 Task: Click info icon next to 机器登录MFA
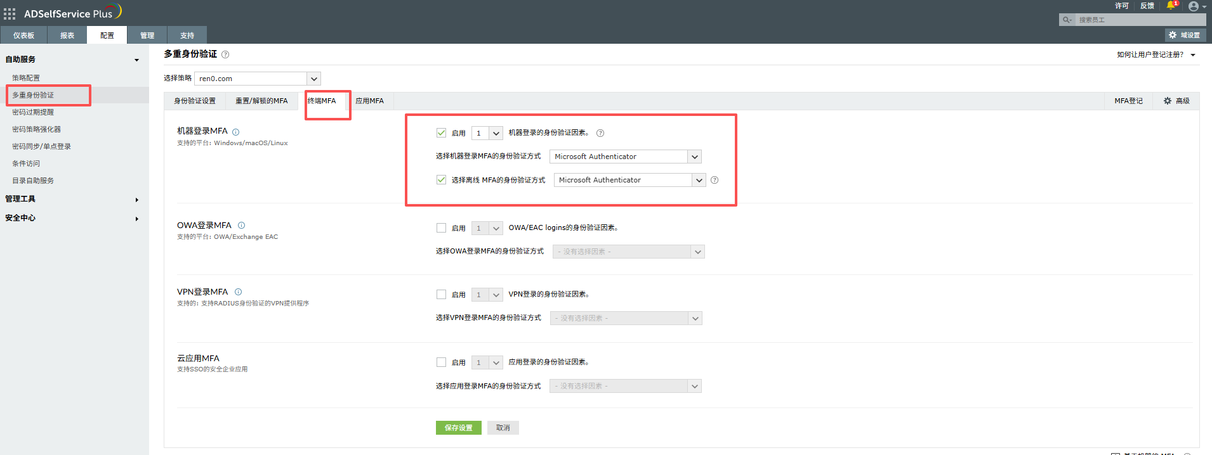235,132
